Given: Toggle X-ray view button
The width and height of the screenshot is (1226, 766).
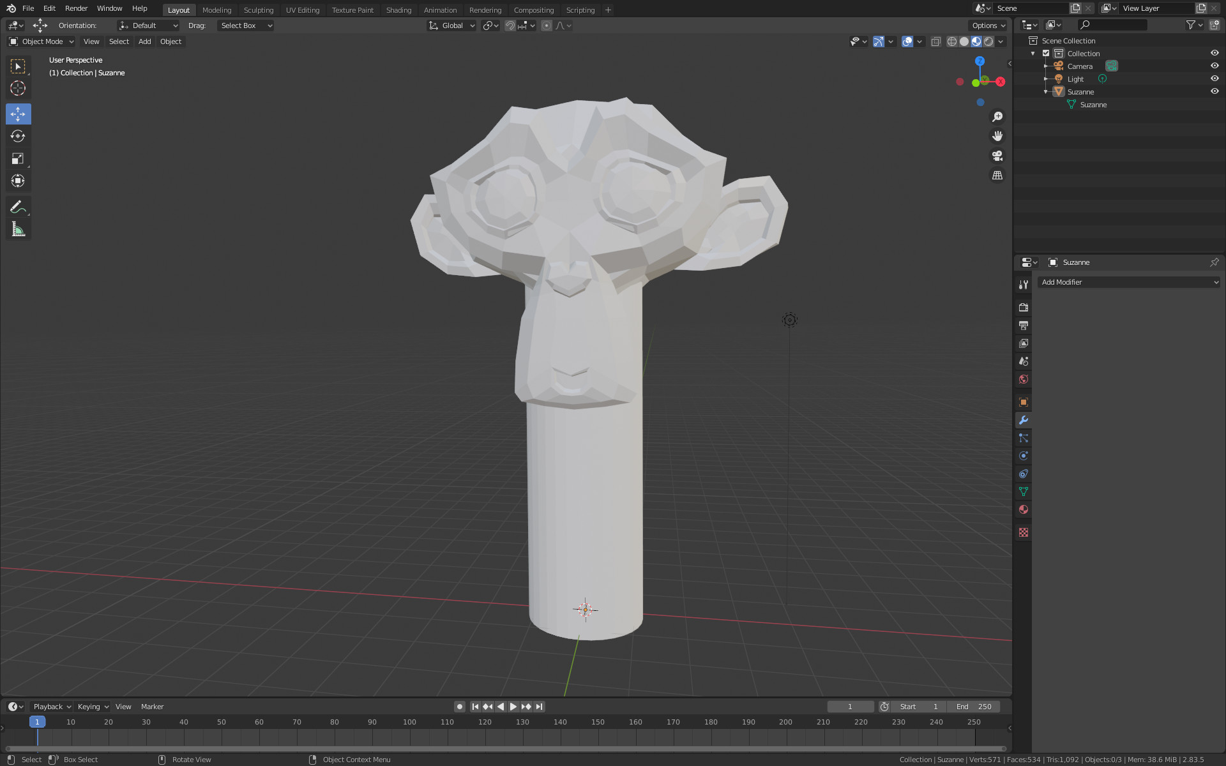Looking at the screenshot, I should [935, 41].
